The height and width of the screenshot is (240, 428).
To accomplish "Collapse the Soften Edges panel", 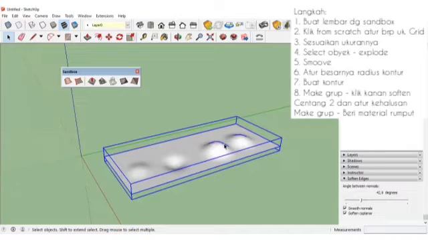I will point(381,179).
